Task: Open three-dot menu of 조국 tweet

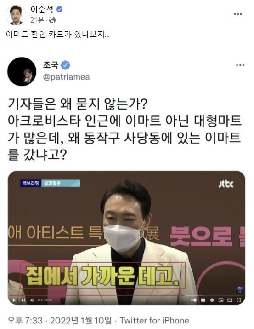Action: pyautogui.click(x=240, y=65)
